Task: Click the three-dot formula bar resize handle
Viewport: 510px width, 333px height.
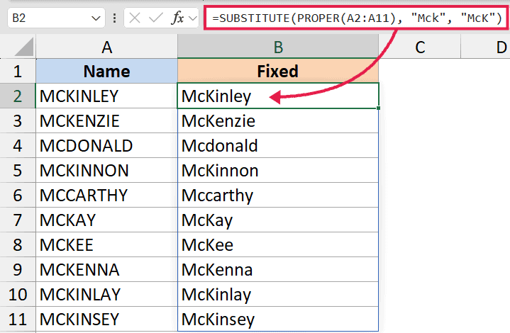Action: tap(114, 18)
